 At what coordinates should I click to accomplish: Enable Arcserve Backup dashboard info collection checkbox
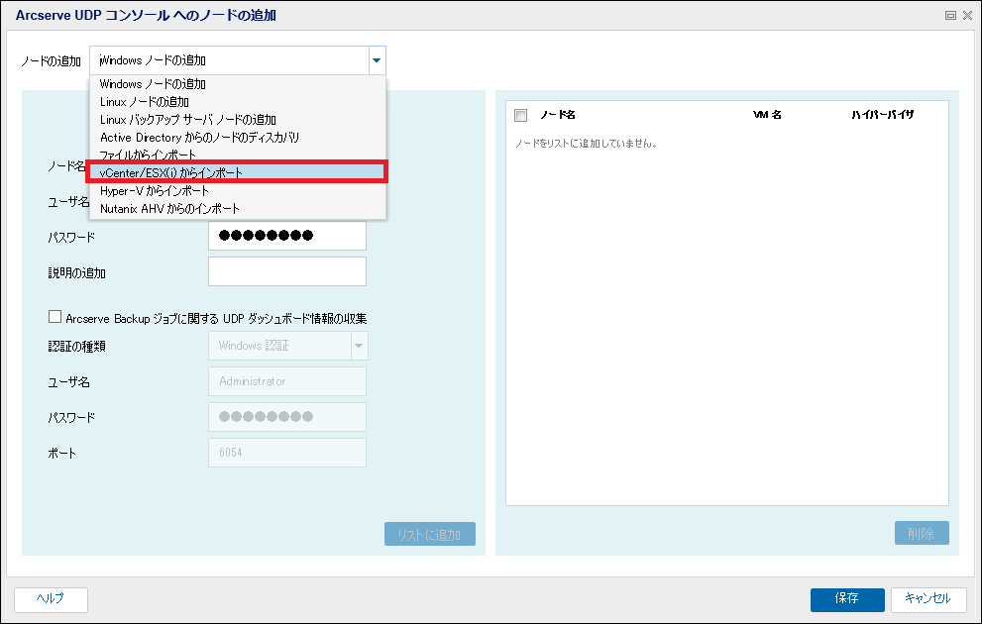pos(55,317)
